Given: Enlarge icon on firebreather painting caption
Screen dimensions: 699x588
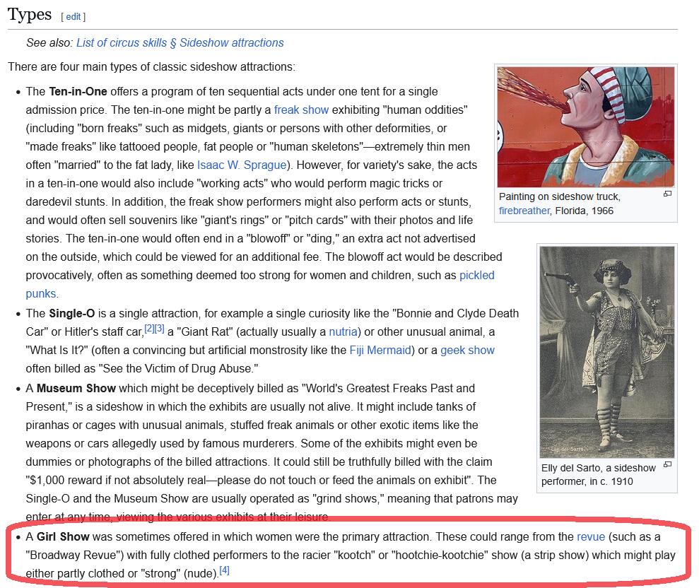Looking at the screenshot, I should click(667, 194).
